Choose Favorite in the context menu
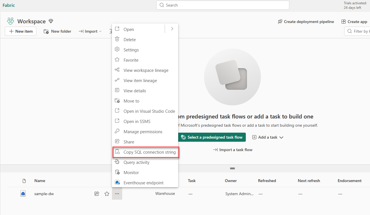Screen dimensions: 370x215 pos(145,60)
